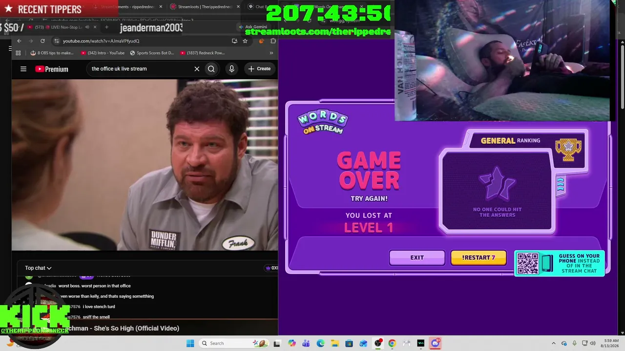Reload the YouTube page
This screenshot has height=351, width=625.
(x=42, y=41)
